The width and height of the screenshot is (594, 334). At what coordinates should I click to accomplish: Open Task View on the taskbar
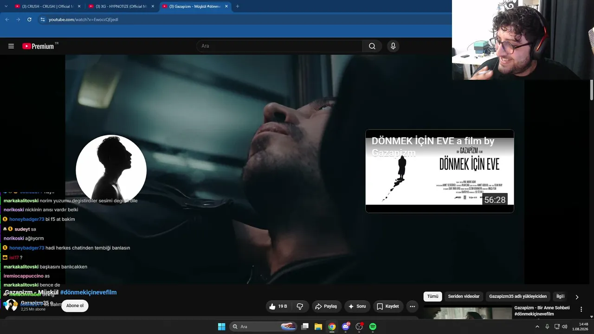click(305, 327)
